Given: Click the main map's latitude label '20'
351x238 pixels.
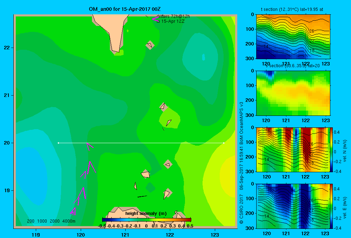Looking at the screenshot, I should click(x=7, y=143).
